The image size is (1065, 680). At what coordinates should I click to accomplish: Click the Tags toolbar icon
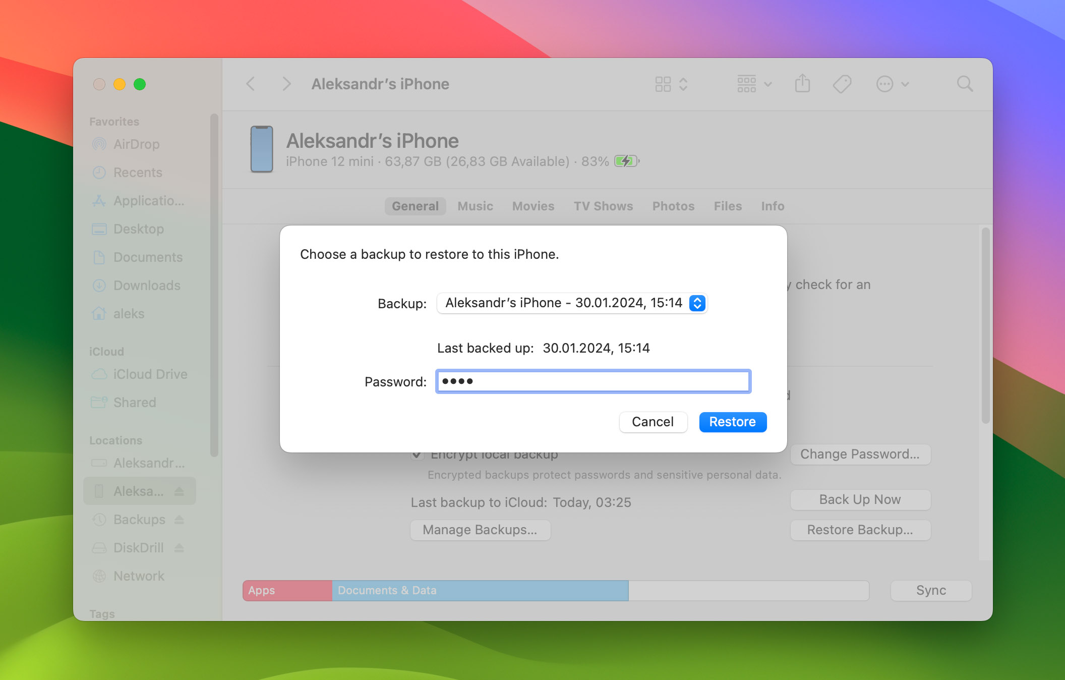[x=842, y=84]
